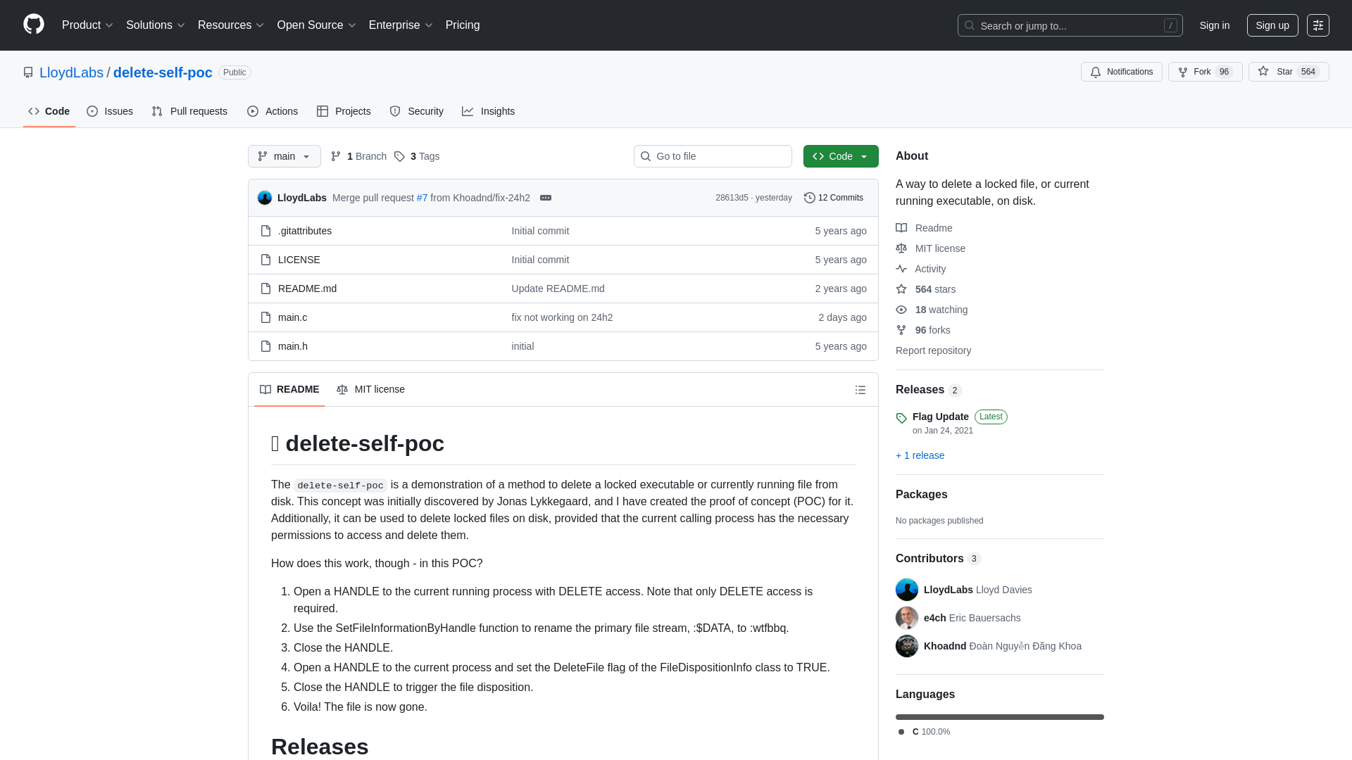Open the expanded commit message ellipsis icon
Screen dimensions: 1352x760
click(x=546, y=198)
